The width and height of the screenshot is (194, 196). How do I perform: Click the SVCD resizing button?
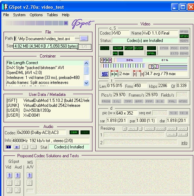161,129
